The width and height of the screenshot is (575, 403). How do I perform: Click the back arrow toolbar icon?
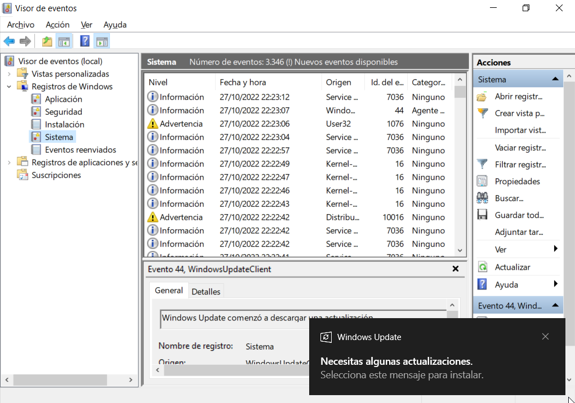(9, 41)
